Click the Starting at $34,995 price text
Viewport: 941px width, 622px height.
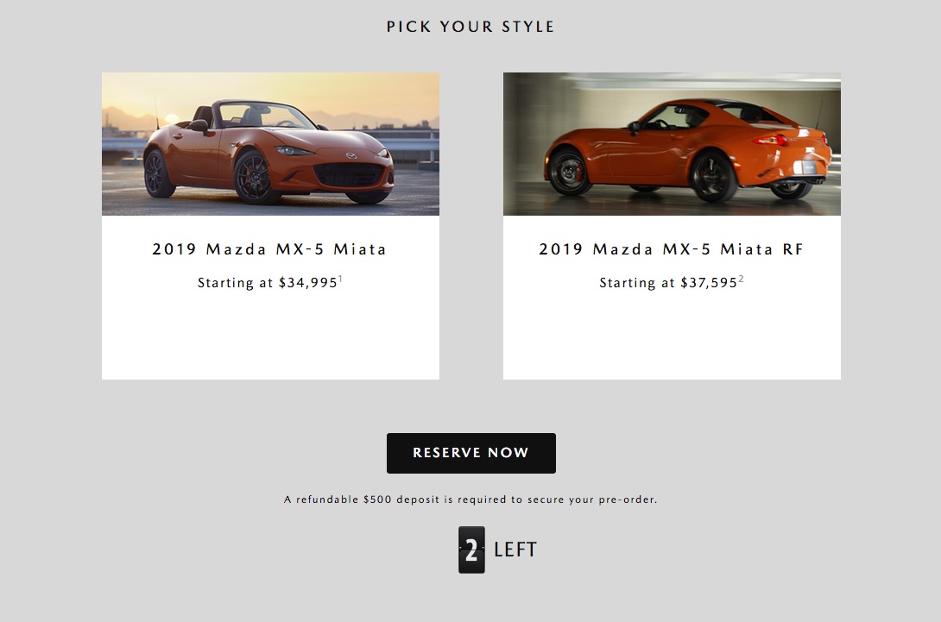(268, 282)
